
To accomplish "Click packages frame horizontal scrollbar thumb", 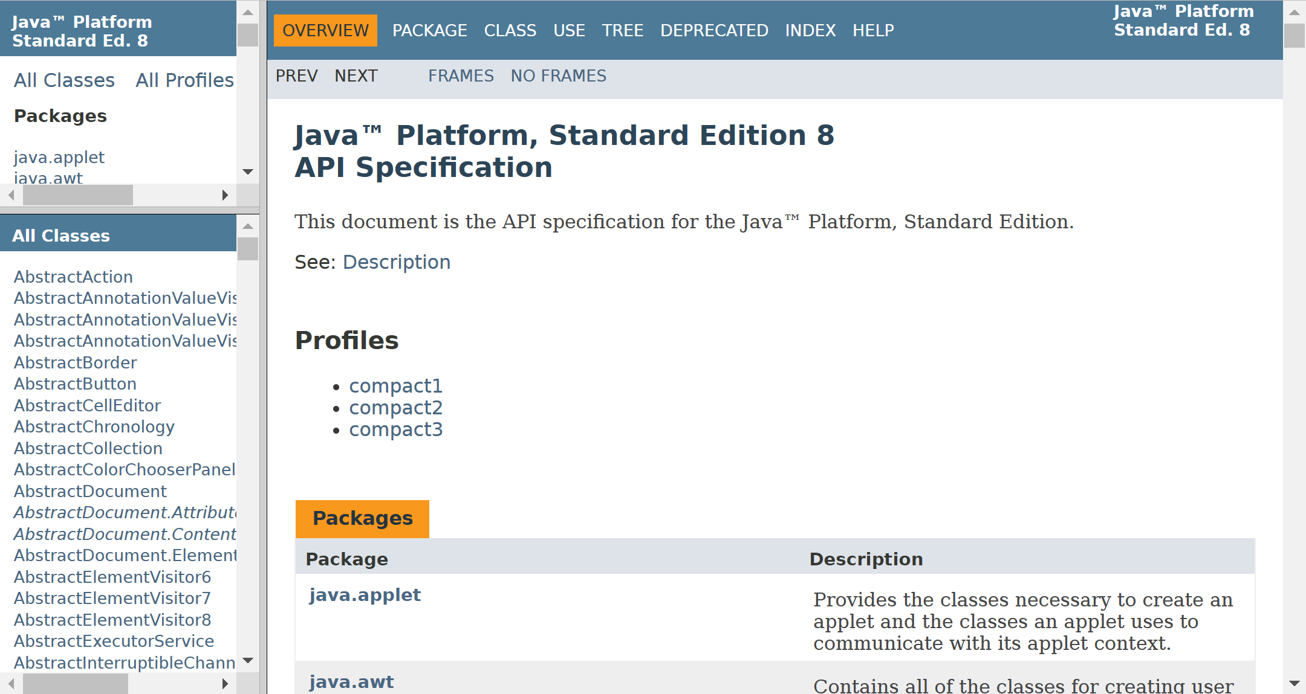I will (77, 195).
